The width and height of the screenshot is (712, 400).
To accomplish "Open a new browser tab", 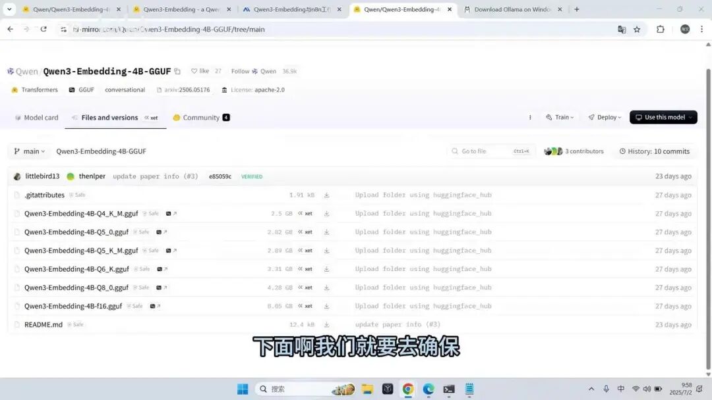I will click(577, 9).
